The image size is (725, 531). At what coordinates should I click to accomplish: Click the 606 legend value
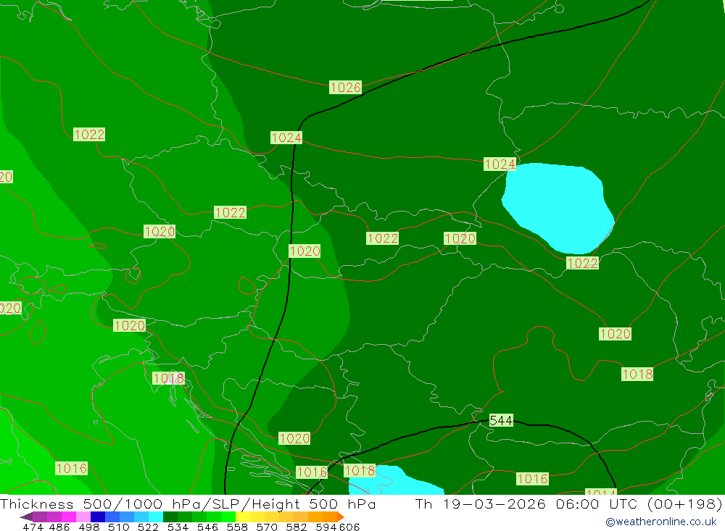[x=349, y=527]
